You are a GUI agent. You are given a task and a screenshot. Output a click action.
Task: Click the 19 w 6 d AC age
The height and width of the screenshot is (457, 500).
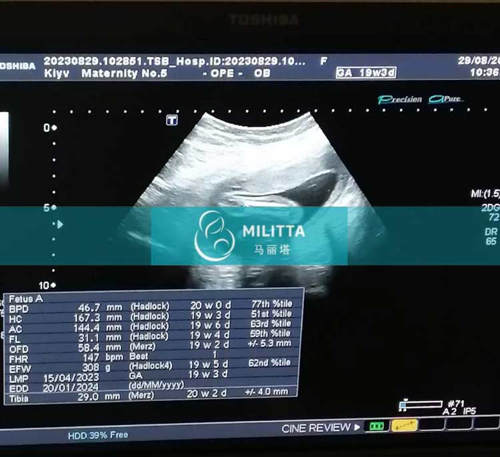click(x=210, y=325)
